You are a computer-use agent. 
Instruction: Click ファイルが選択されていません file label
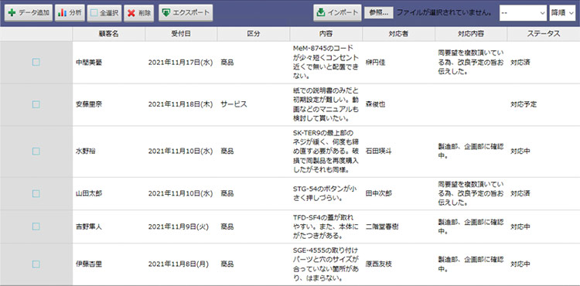tap(445, 12)
